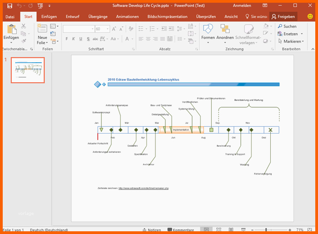
Task: Open the Animationen tab
Action: (127, 17)
